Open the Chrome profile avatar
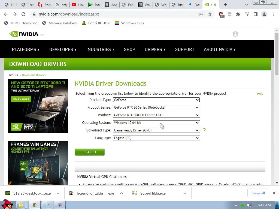The width and height of the screenshot is (279, 209). 264,14
